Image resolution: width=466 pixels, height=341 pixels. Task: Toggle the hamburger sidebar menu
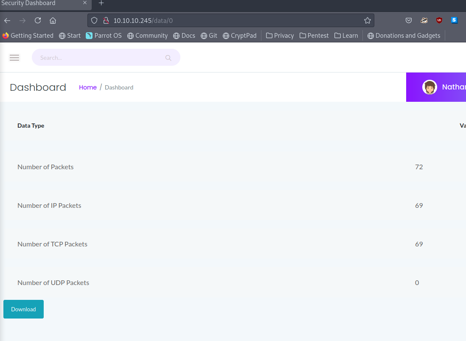[14, 58]
